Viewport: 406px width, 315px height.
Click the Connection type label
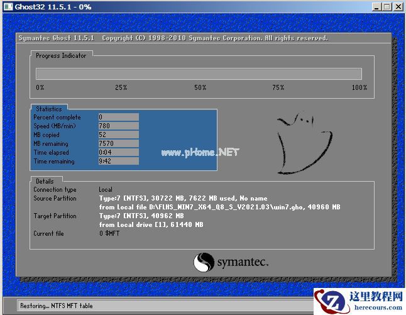pyautogui.click(x=55, y=190)
